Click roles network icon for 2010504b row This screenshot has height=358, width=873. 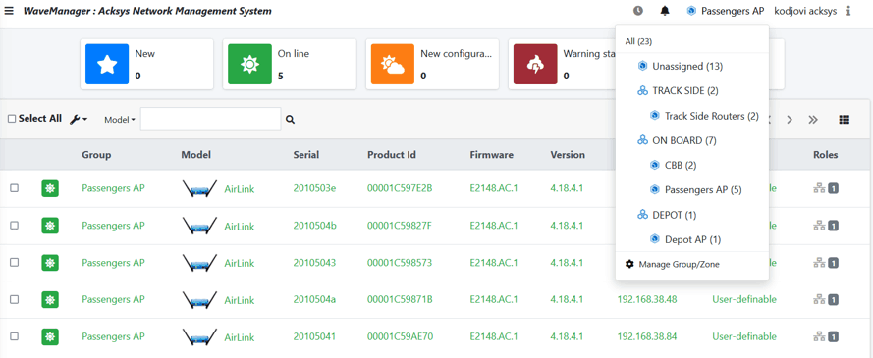pos(819,226)
